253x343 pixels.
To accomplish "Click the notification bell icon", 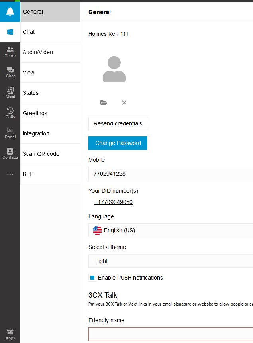I will point(10,12).
